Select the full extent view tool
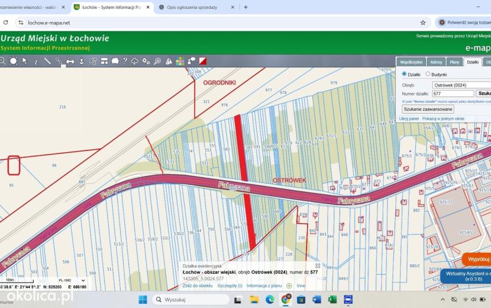 (x=13, y=61)
